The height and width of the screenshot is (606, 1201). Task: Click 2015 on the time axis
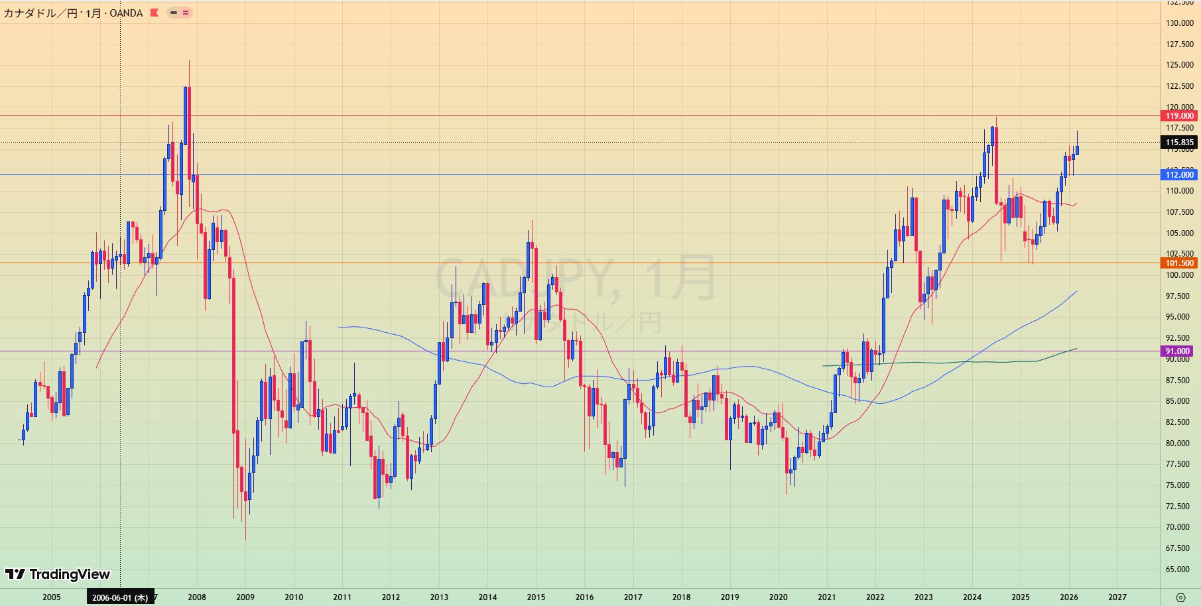click(536, 597)
